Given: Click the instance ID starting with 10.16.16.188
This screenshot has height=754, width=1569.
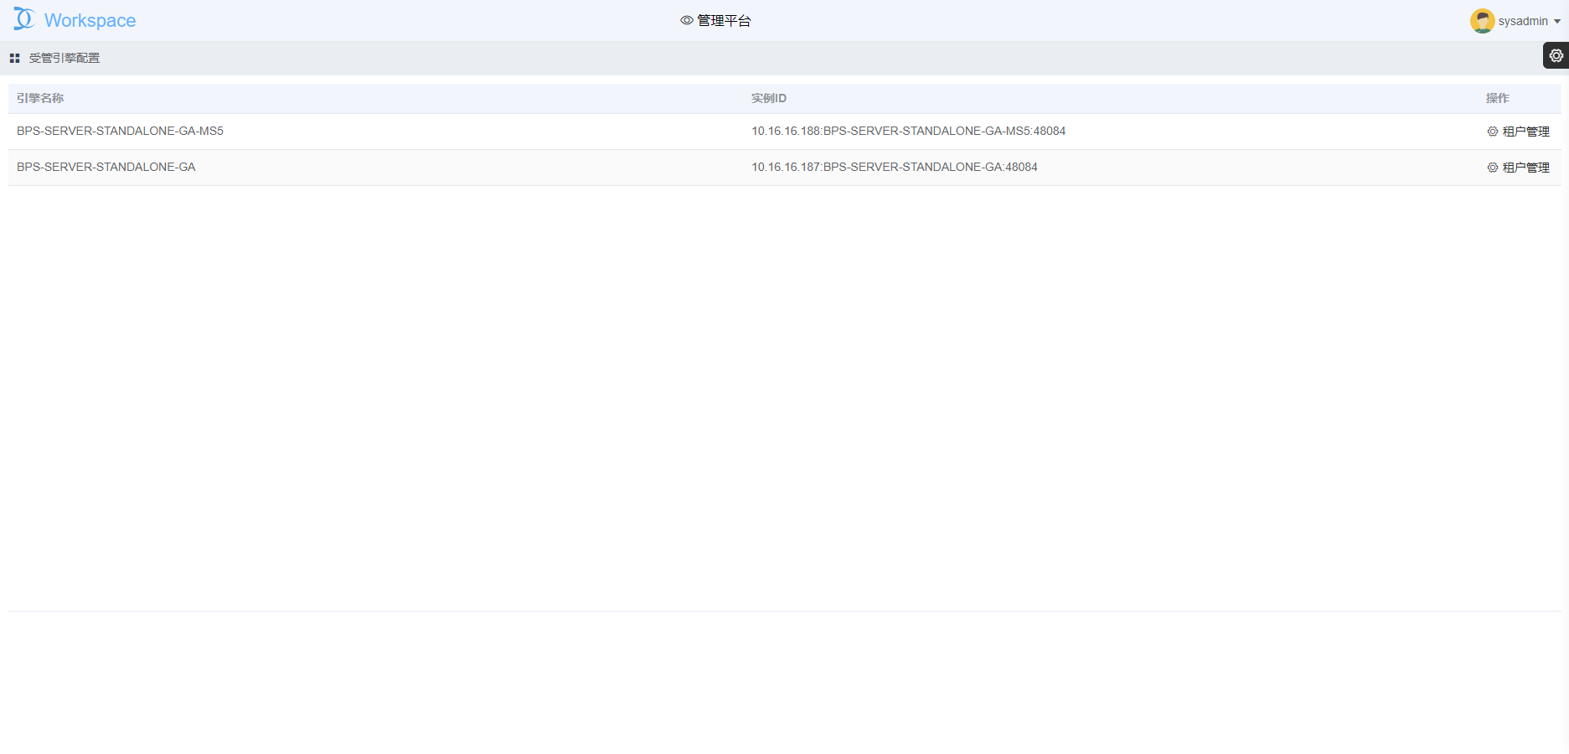Looking at the screenshot, I should 908,132.
